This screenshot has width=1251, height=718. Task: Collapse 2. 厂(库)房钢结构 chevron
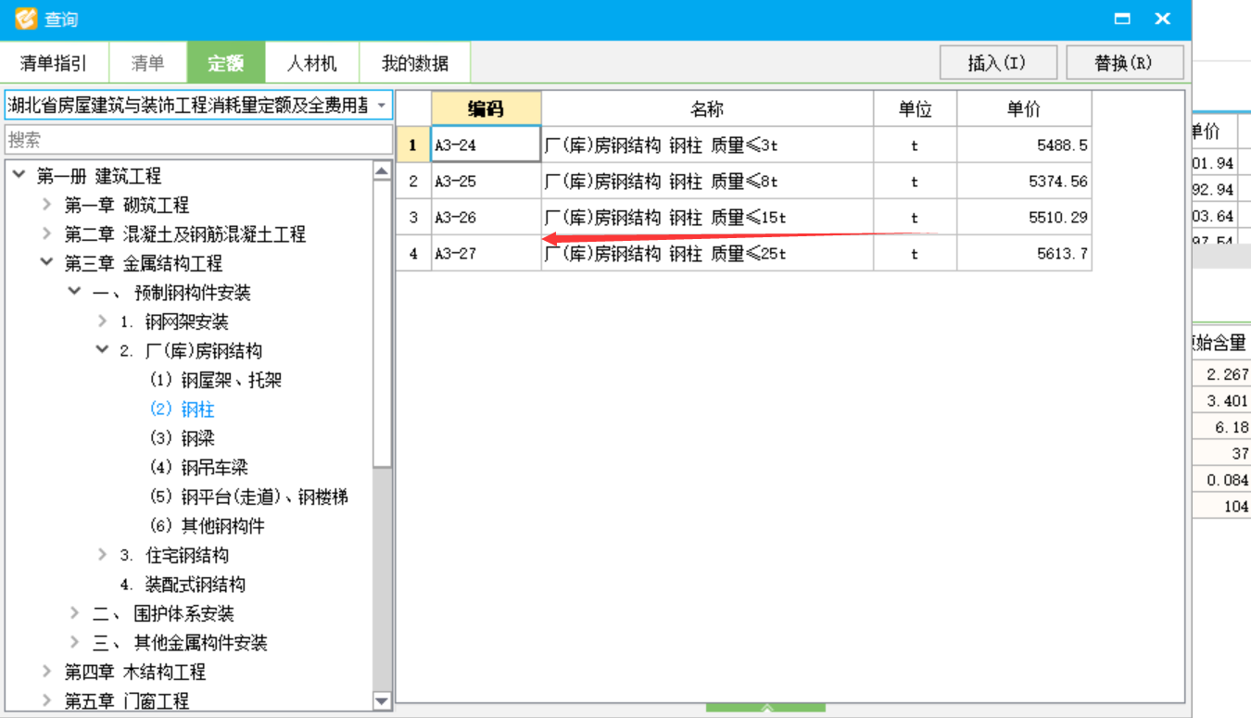point(102,350)
